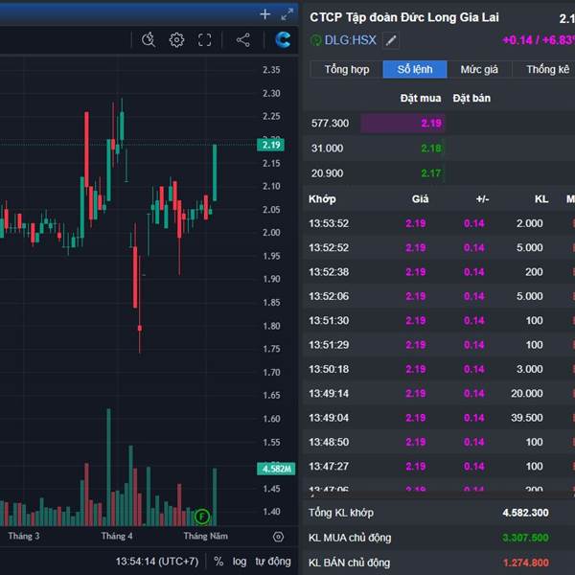Click the 2.35 price axis label
Image resolution: width=575 pixels, height=575 pixels.
(271, 70)
